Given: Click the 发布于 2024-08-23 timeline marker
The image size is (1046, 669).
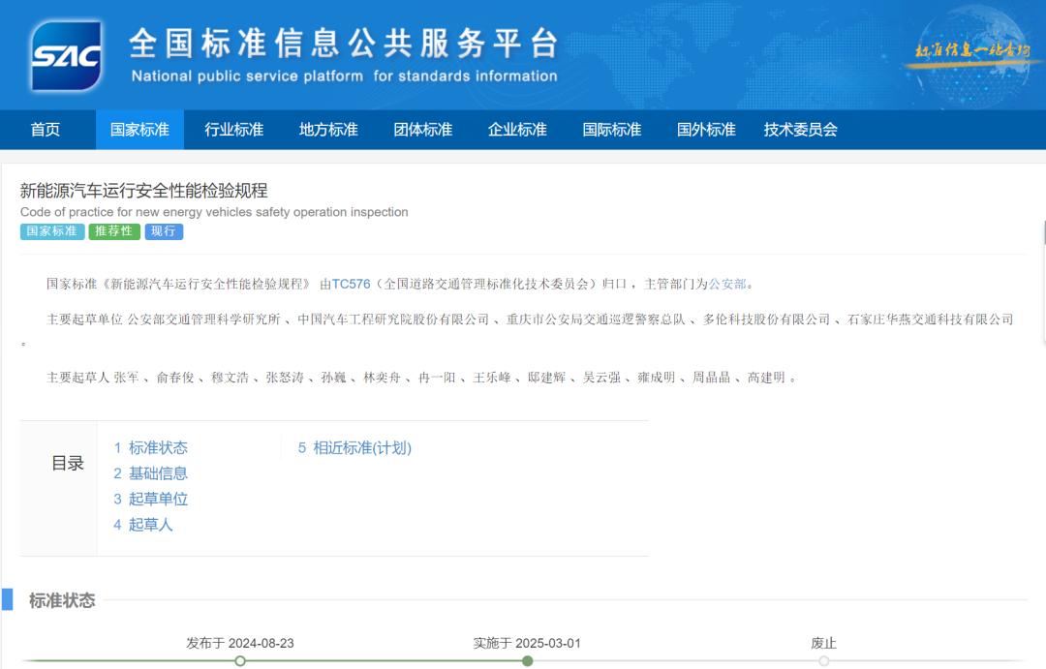Looking at the screenshot, I should coord(240,660).
